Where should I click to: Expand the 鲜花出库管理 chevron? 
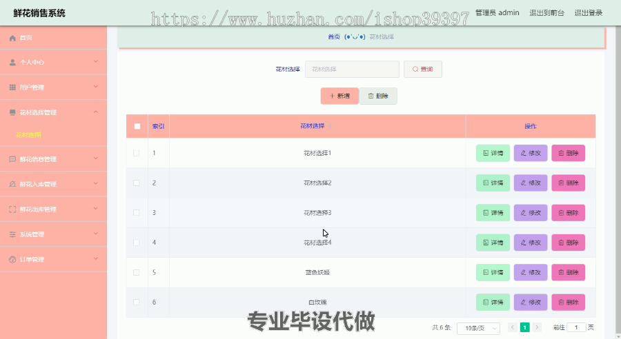click(x=95, y=209)
